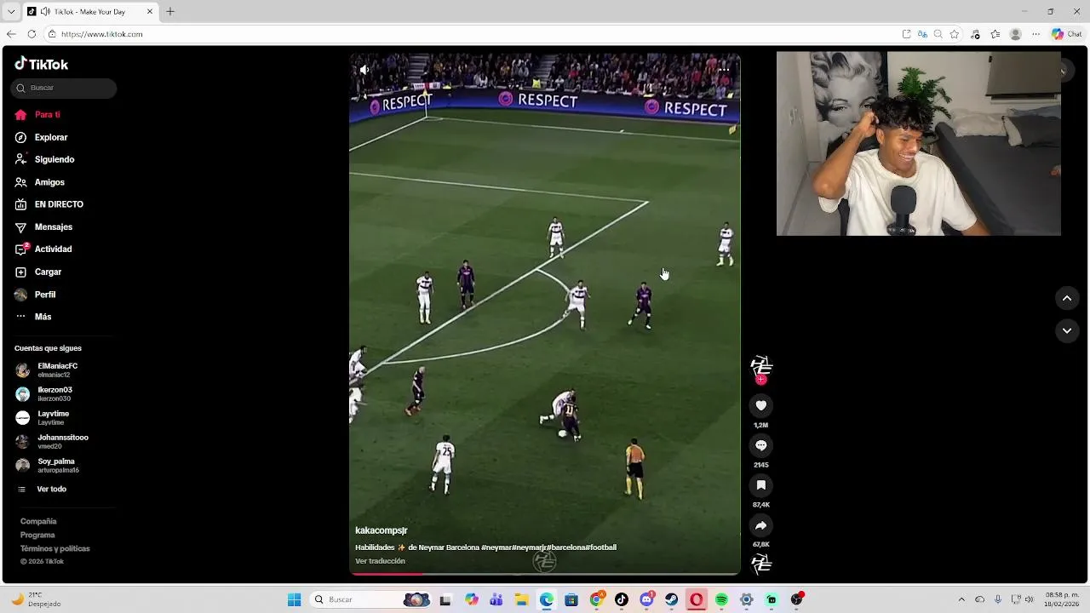This screenshot has height=613, width=1090.
Task: Open Programa footer link
Action: click(x=37, y=535)
